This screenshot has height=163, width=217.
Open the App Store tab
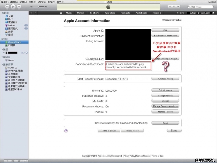(x=110, y=13)
